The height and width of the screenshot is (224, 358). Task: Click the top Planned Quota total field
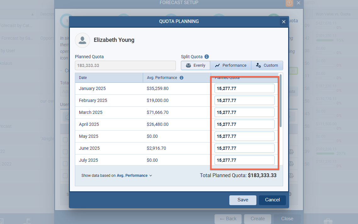(x=125, y=65)
